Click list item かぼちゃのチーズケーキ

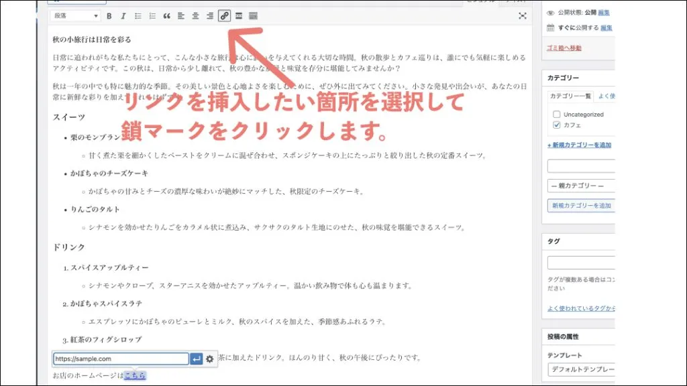[x=109, y=174]
